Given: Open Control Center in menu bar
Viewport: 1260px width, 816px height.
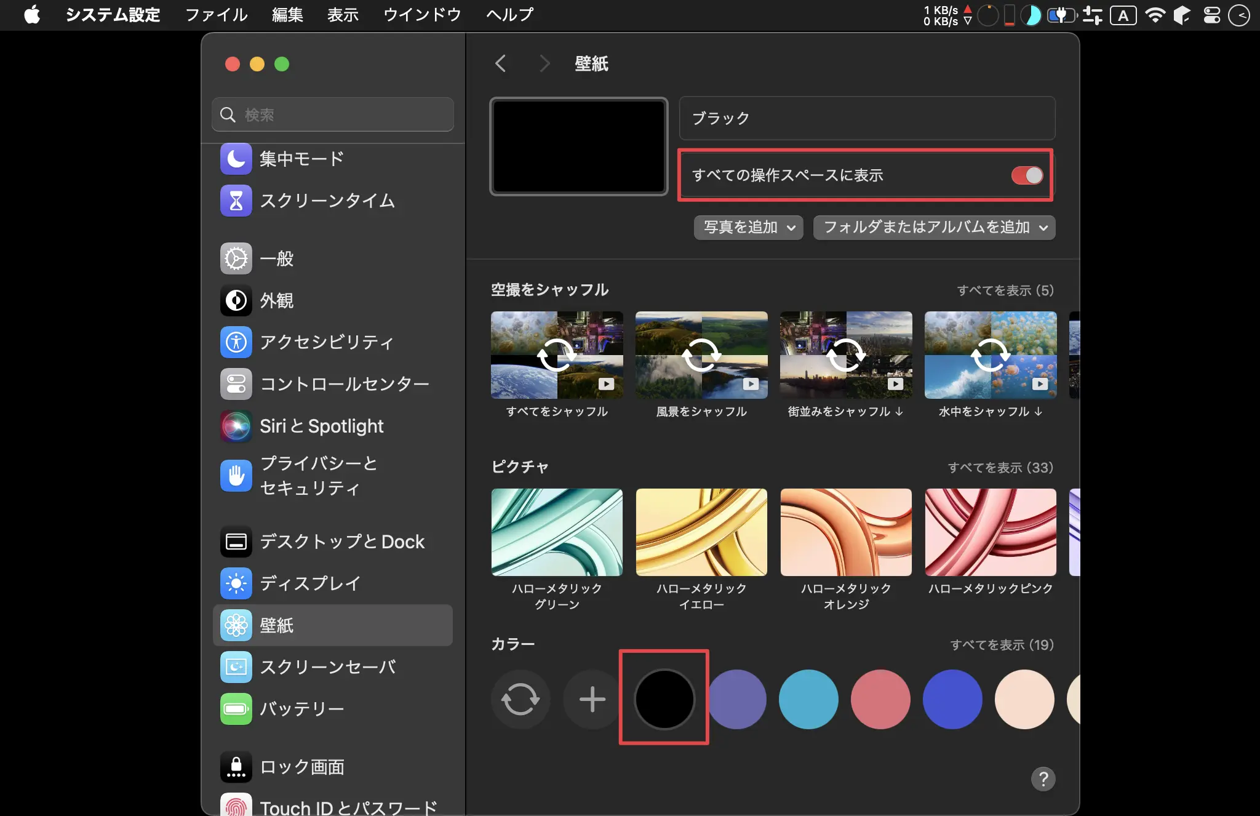Looking at the screenshot, I should pyautogui.click(x=1212, y=15).
